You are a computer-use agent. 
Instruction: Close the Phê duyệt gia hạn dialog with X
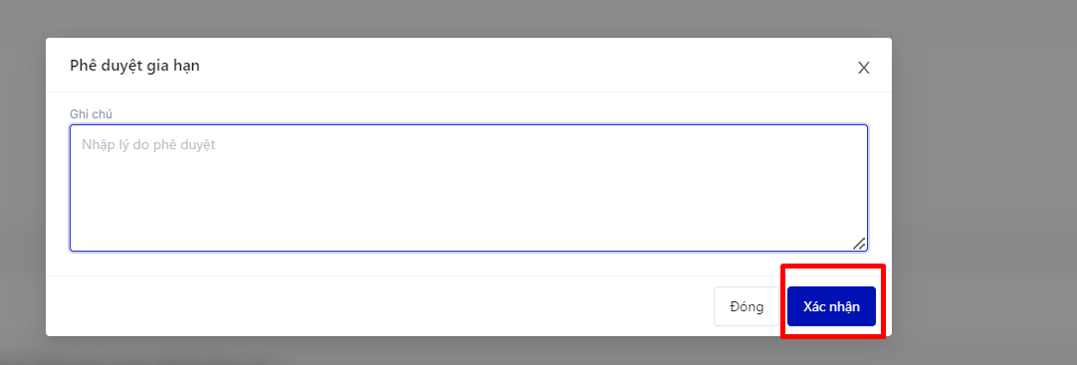pos(863,68)
